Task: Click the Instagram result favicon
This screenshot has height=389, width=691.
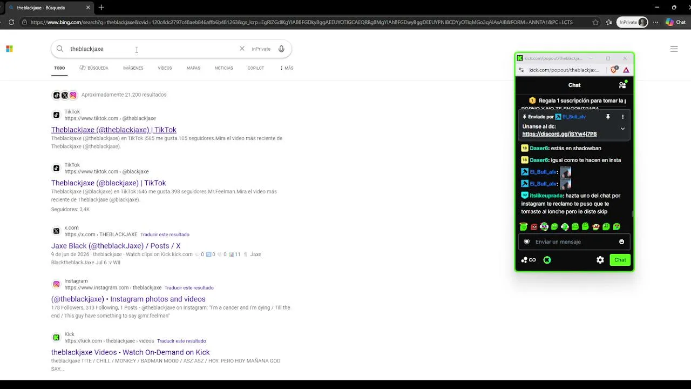Action: (56, 284)
